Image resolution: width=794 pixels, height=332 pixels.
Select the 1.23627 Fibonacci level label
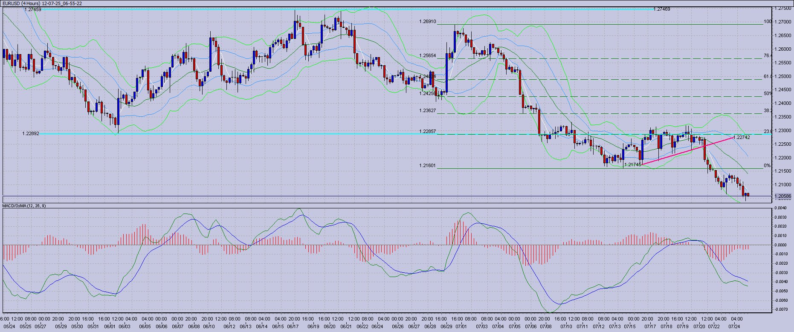click(427, 110)
